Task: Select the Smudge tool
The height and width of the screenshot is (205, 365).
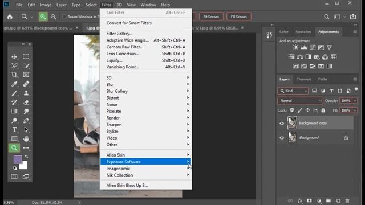Action: (26, 112)
